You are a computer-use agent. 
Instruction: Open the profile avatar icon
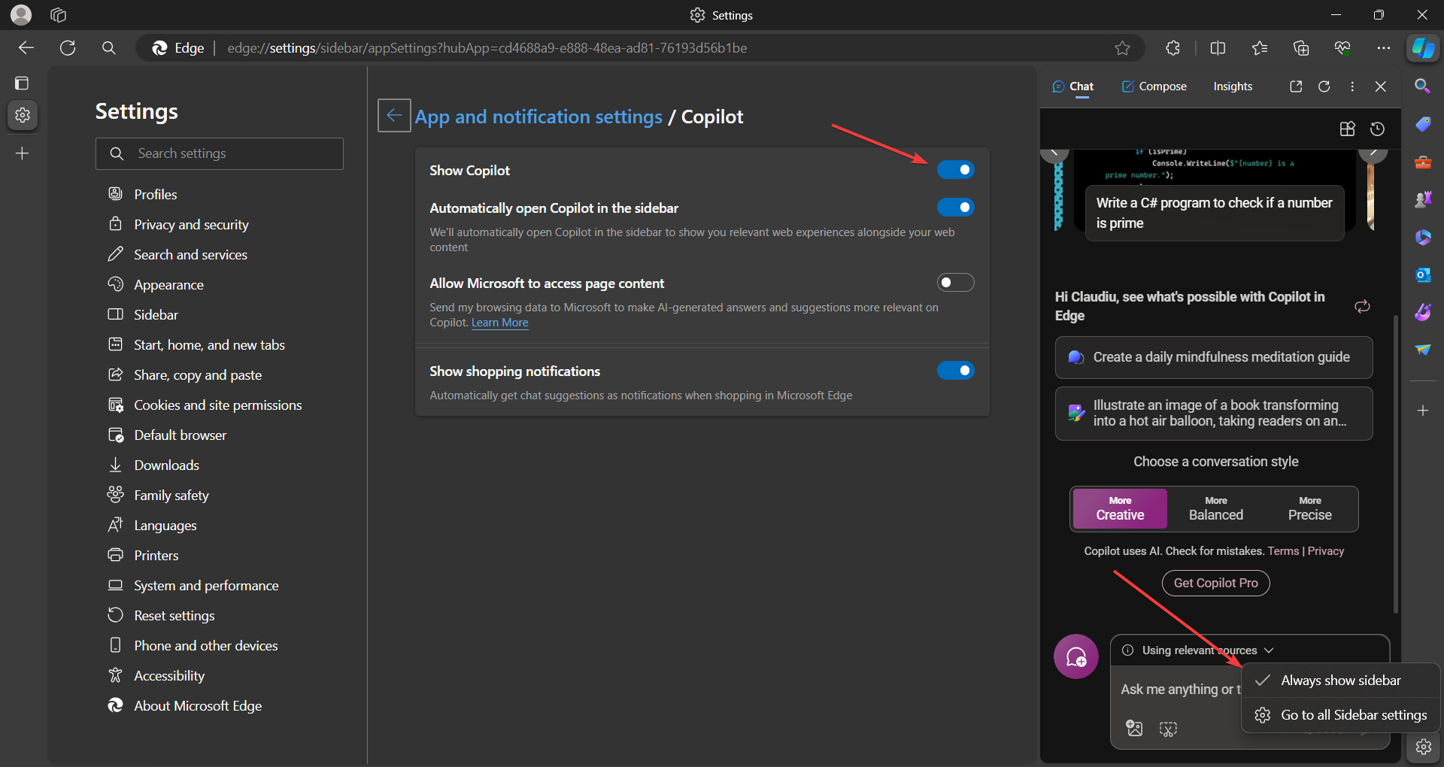21,14
